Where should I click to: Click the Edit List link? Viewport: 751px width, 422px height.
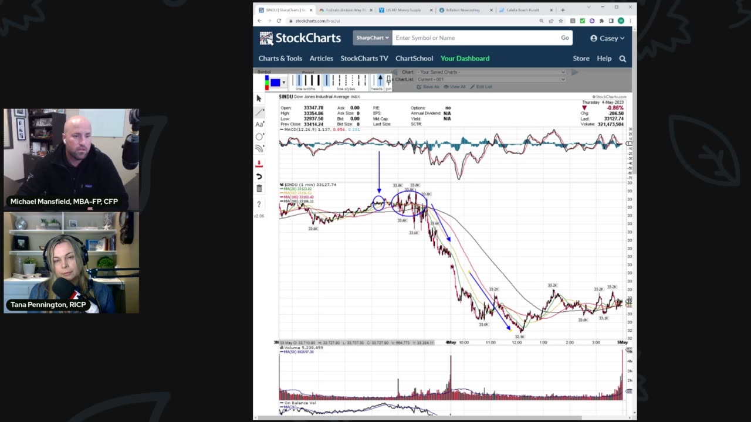(x=481, y=87)
